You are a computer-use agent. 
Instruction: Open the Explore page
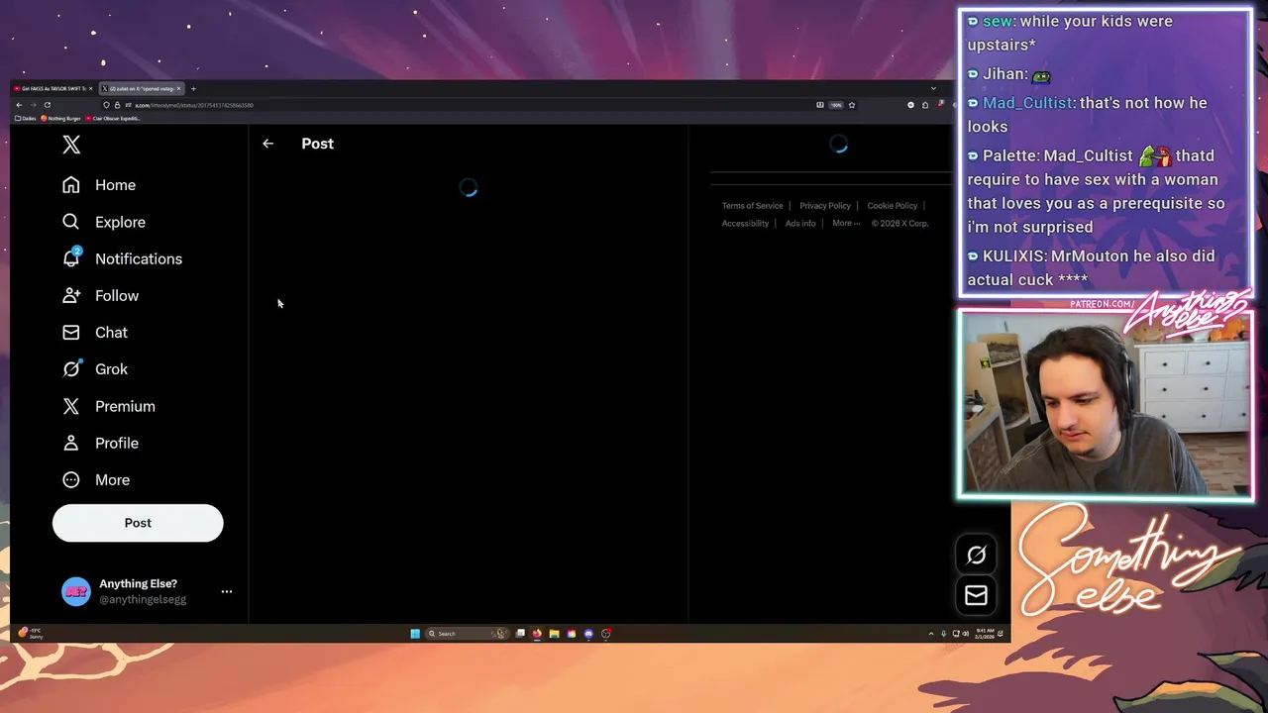click(x=103, y=222)
